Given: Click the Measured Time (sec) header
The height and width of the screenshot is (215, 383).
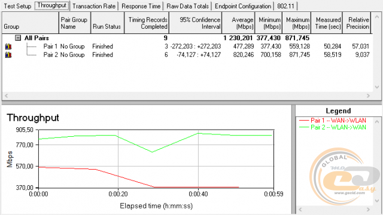Looking at the screenshot, I should [x=327, y=23].
